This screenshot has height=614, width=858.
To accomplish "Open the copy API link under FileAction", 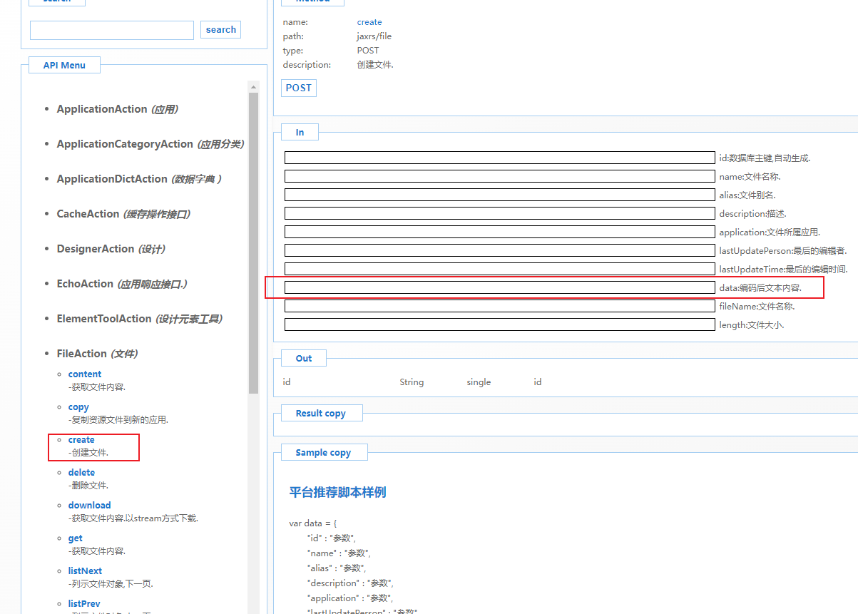I will 78,406.
